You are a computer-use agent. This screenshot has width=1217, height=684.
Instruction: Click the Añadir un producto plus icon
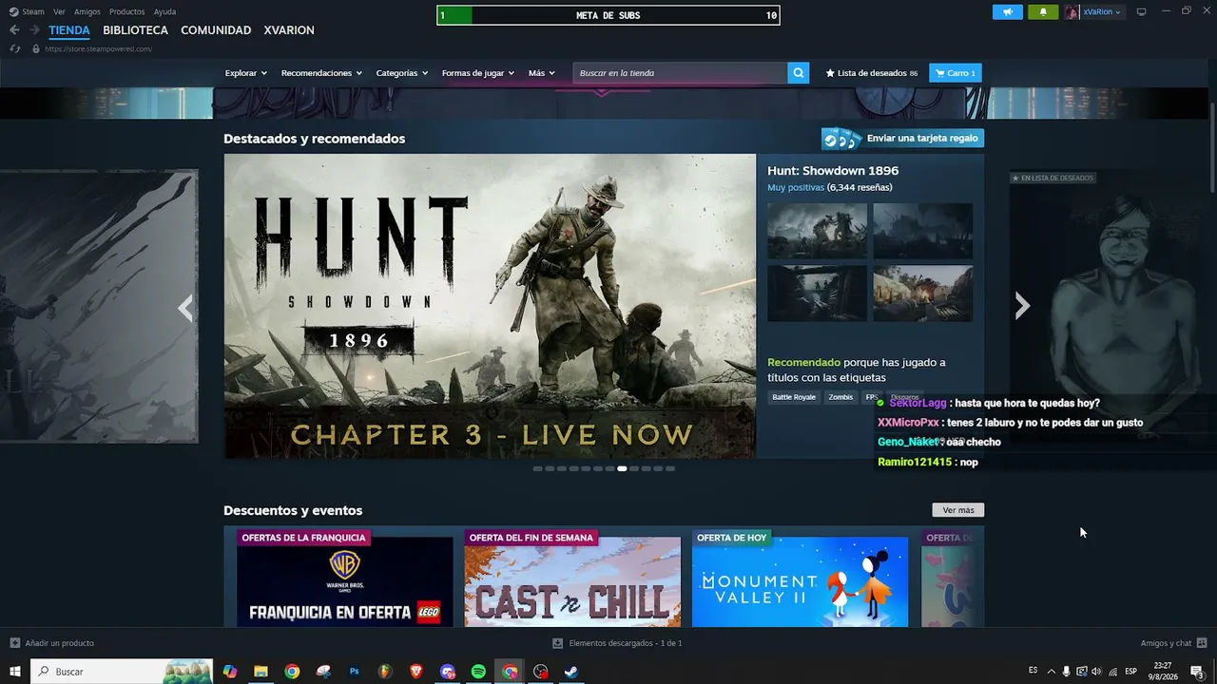tap(14, 643)
